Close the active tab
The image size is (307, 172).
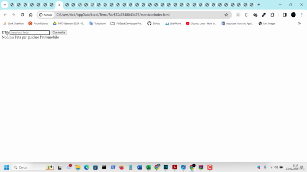coord(59,5)
